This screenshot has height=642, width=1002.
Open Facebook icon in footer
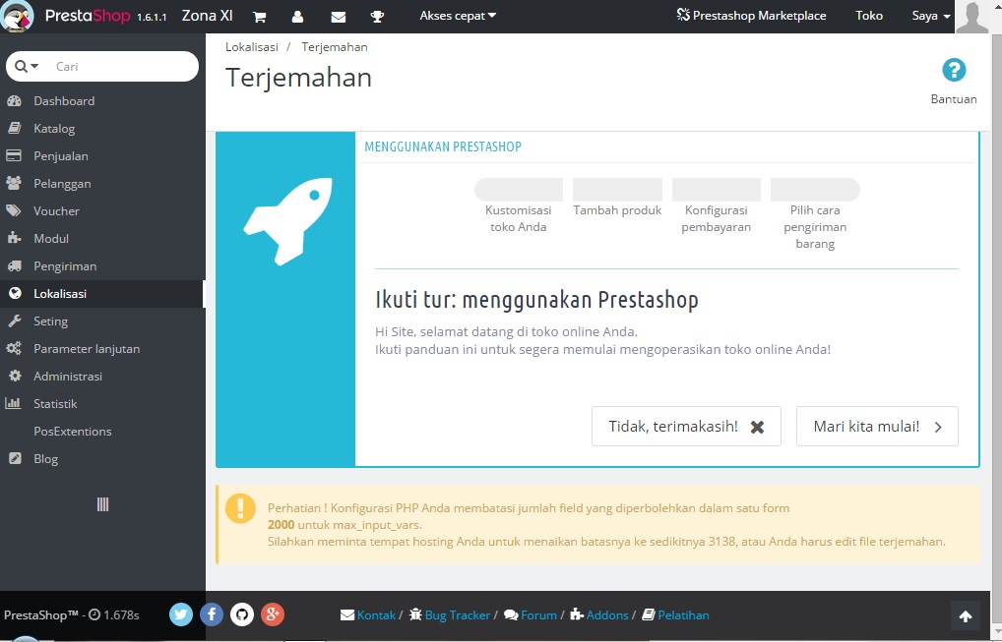pyautogui.click(x=212, y=614)
